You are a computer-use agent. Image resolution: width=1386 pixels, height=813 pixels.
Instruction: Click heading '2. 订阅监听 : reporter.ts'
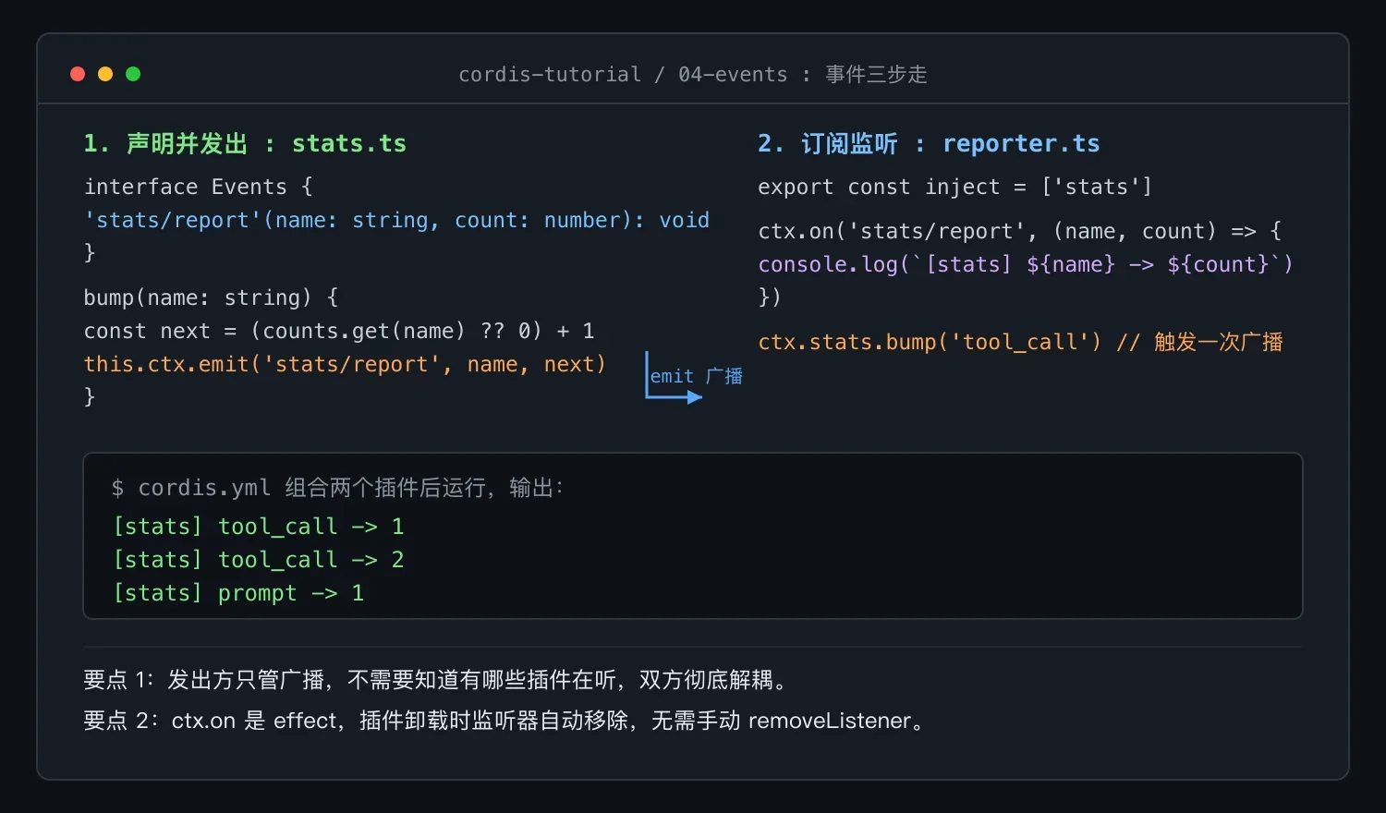(929, 143)
